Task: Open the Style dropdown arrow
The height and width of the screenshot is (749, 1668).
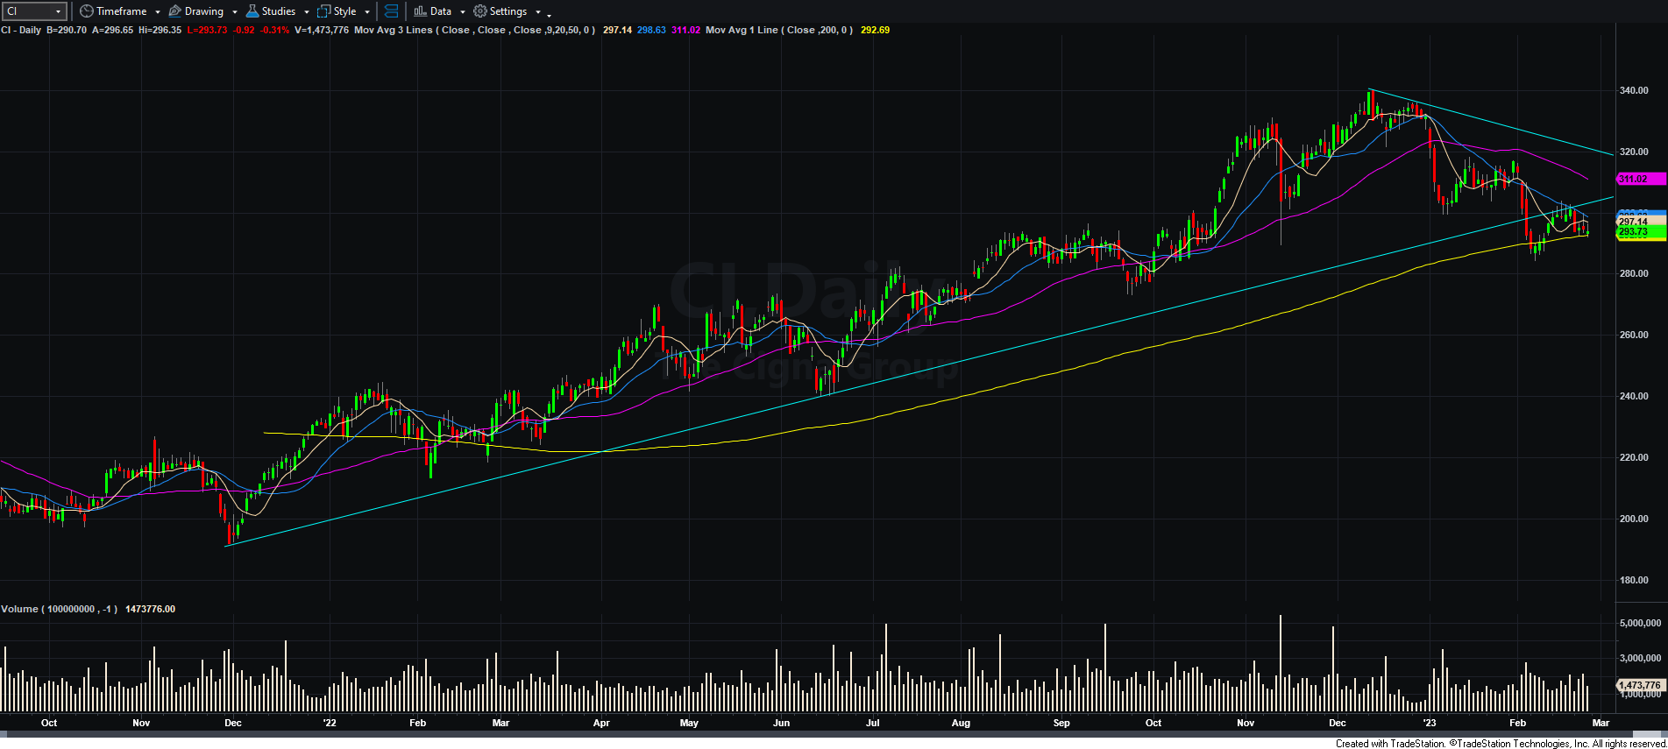Action: click(x=367, y=12)
